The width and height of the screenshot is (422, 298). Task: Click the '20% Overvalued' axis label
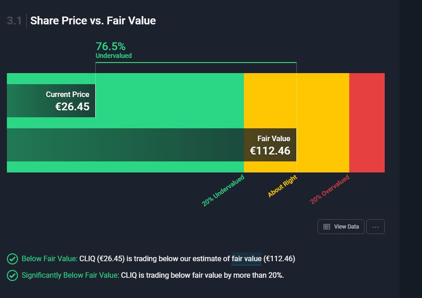pos(330,189)
